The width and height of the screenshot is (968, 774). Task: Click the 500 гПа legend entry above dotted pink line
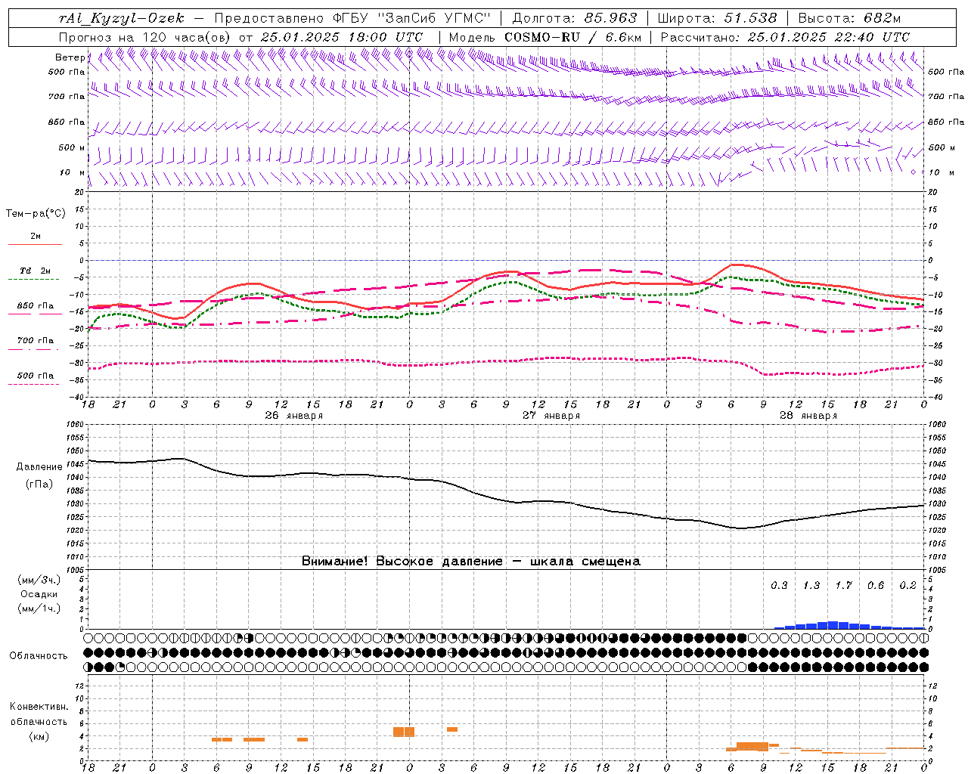point(36,376)
